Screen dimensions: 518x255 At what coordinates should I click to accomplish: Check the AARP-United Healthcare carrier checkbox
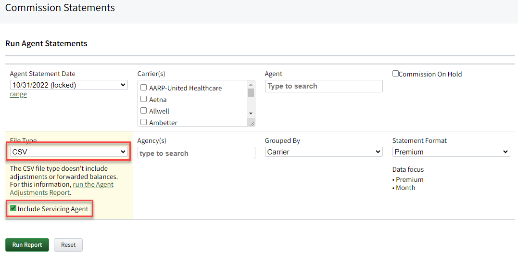click(x=144, y=88)
